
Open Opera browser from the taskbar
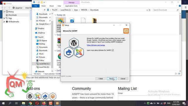tap(37, 103)
